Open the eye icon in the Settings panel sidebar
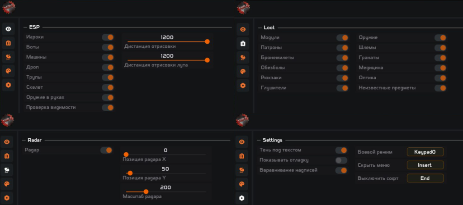 (242, 142)
